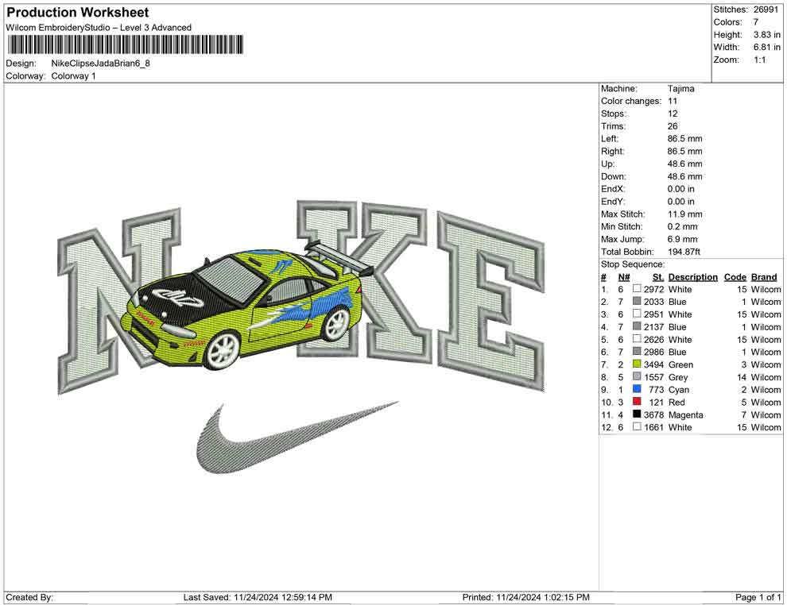Click the swatch beside 2986 Blue

coord(637,352)
